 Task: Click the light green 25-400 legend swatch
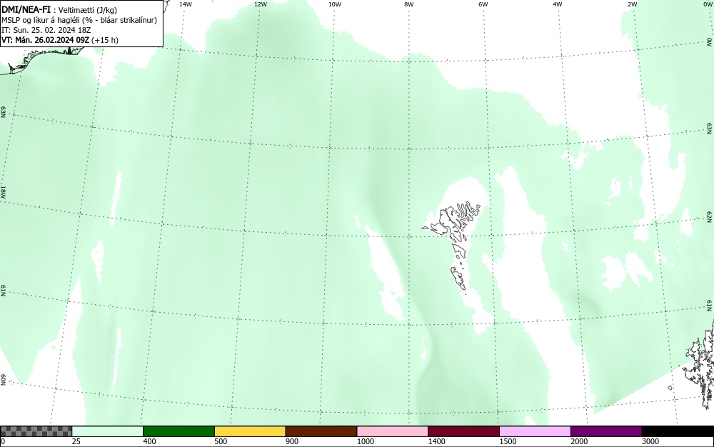(x=108, y=431)
